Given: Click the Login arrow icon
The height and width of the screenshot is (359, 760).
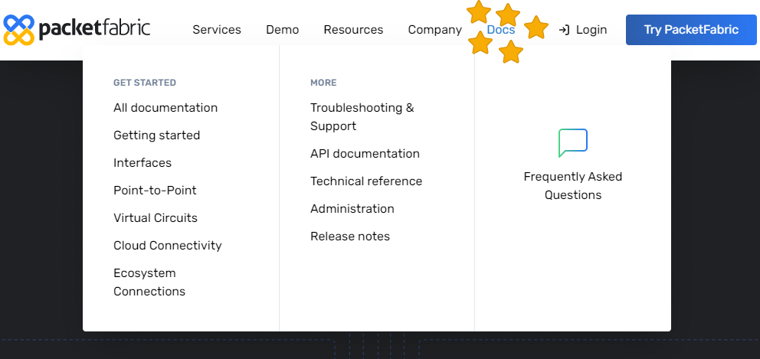Looking at the screenshot, I should [564, 30].
